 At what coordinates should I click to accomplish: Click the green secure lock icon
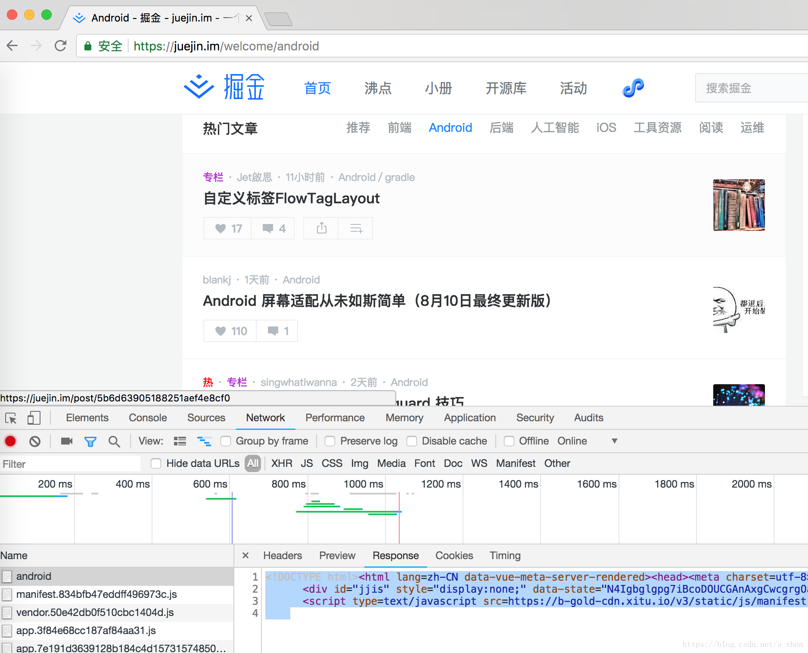click(87, 46)
